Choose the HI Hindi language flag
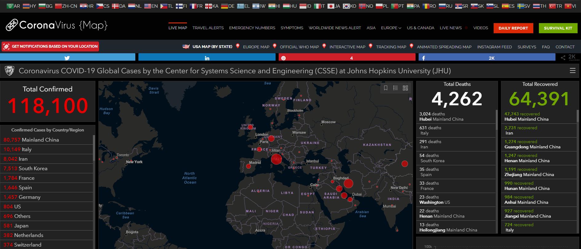581x249 pixels. (x=272, y=6)
